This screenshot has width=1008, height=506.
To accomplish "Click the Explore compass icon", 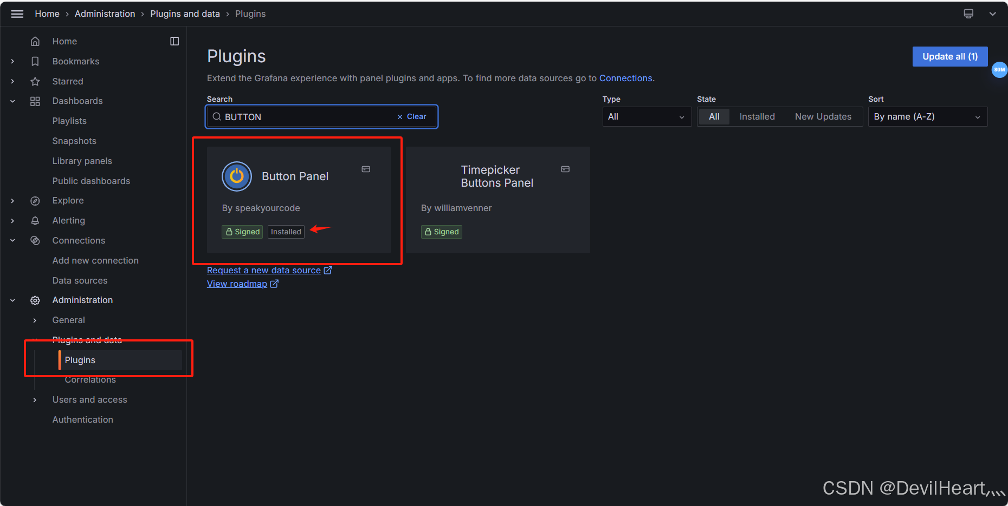I will [35, 201].
